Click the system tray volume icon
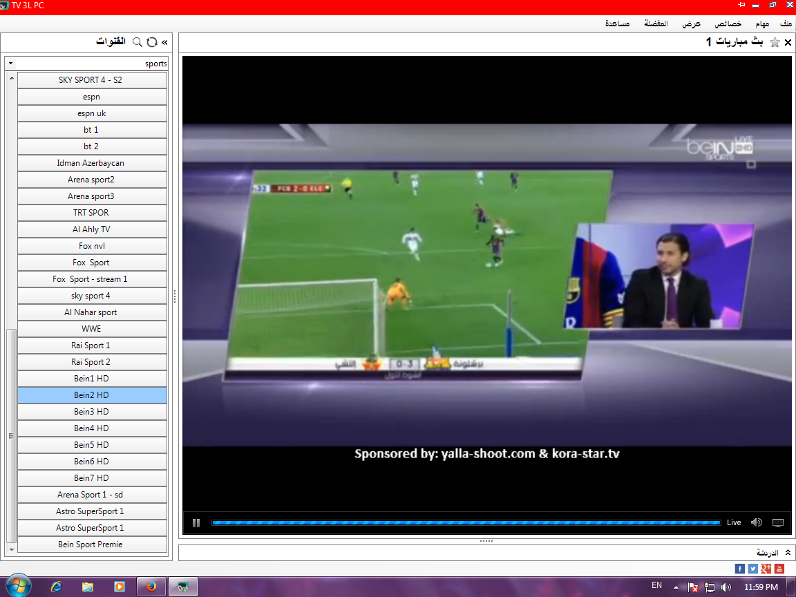Viewport: 796px width, 597px height. [x=726, y=587]
